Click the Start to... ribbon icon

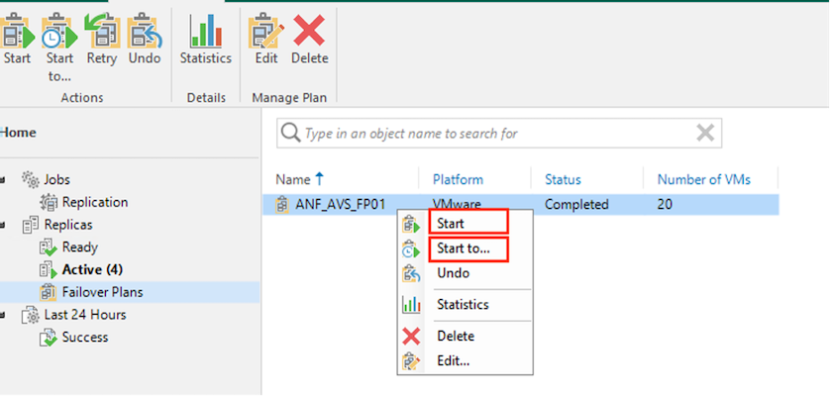[58, 33]
